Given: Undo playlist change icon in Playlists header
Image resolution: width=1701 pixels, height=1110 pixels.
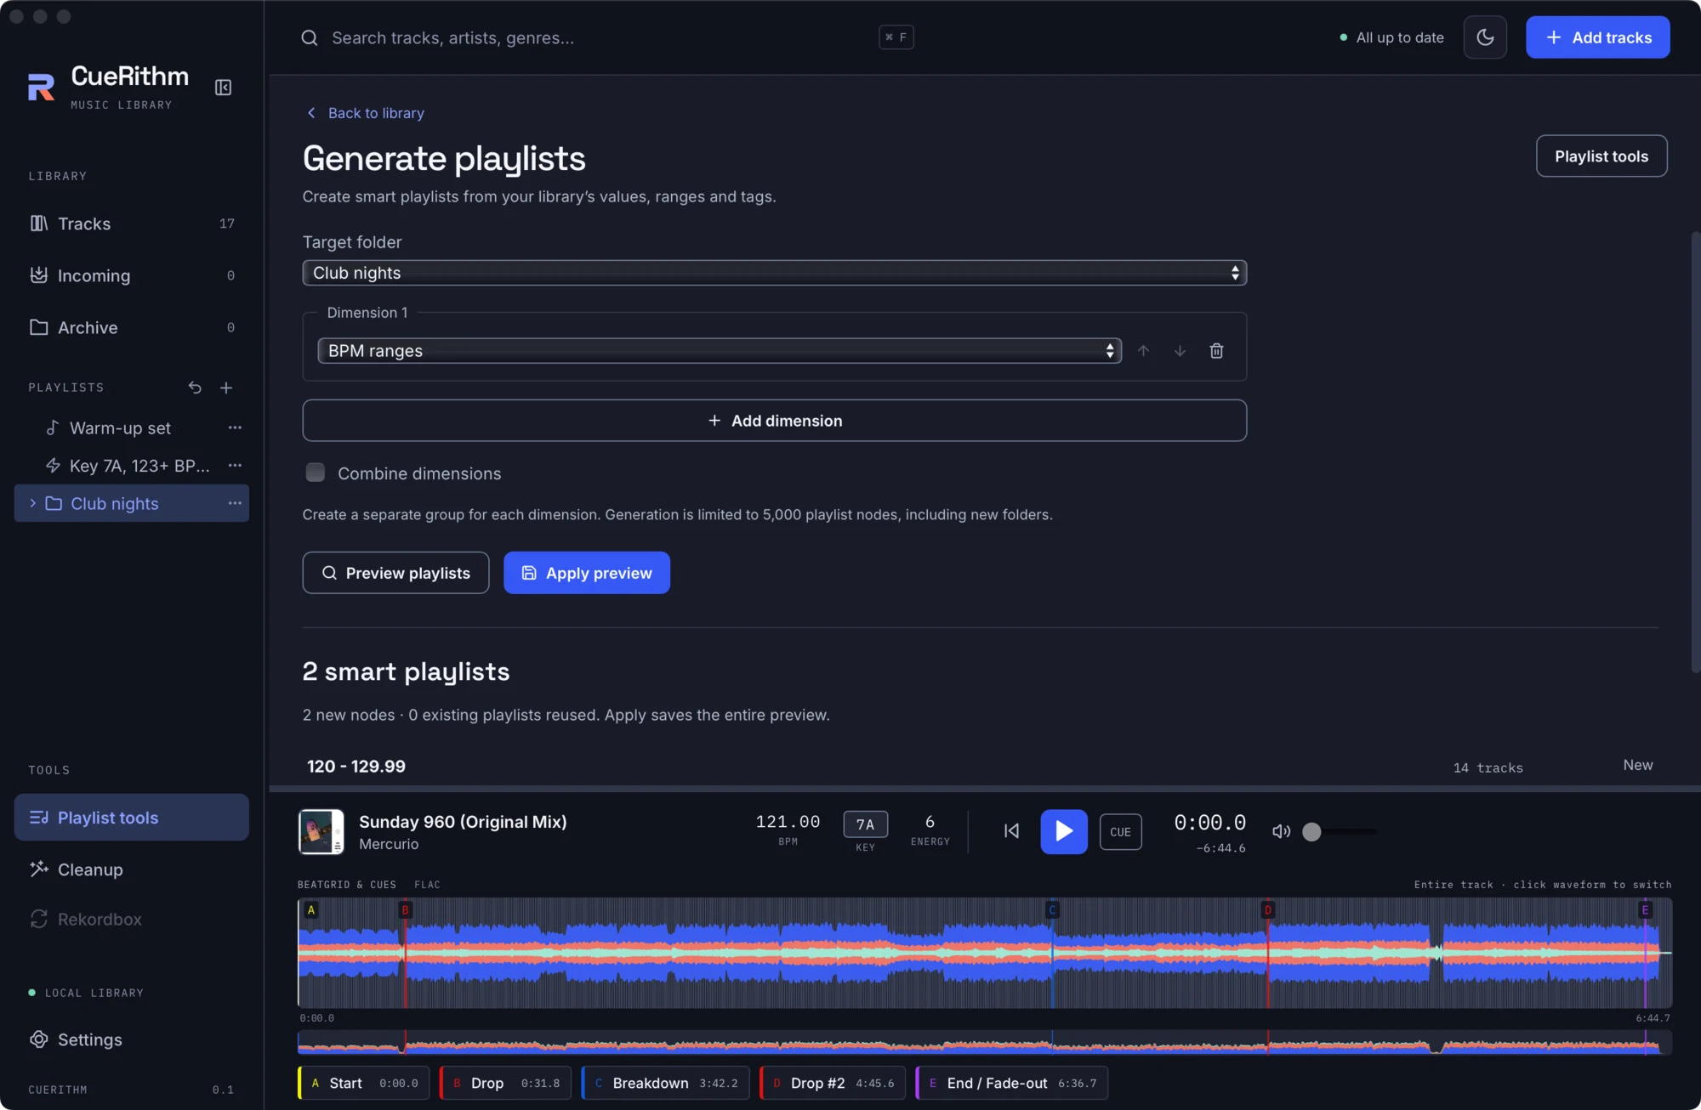Looking at the screenshot, I should point(195,388).
